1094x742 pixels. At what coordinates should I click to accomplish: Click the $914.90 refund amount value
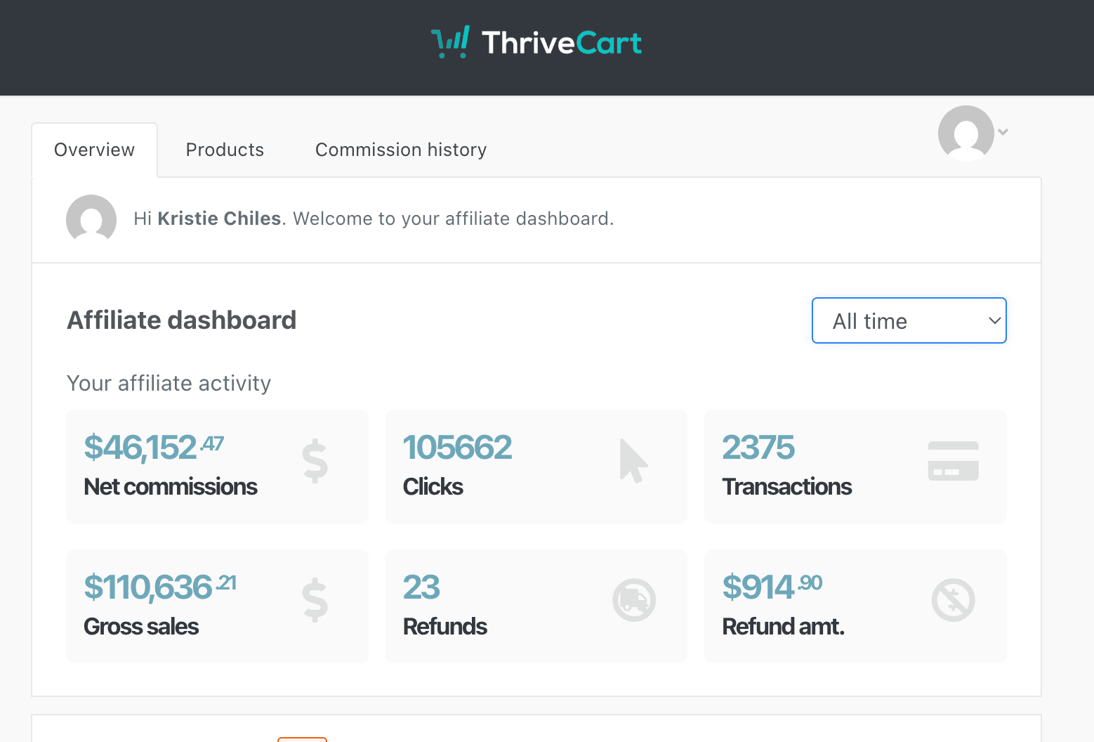[771, 587]
